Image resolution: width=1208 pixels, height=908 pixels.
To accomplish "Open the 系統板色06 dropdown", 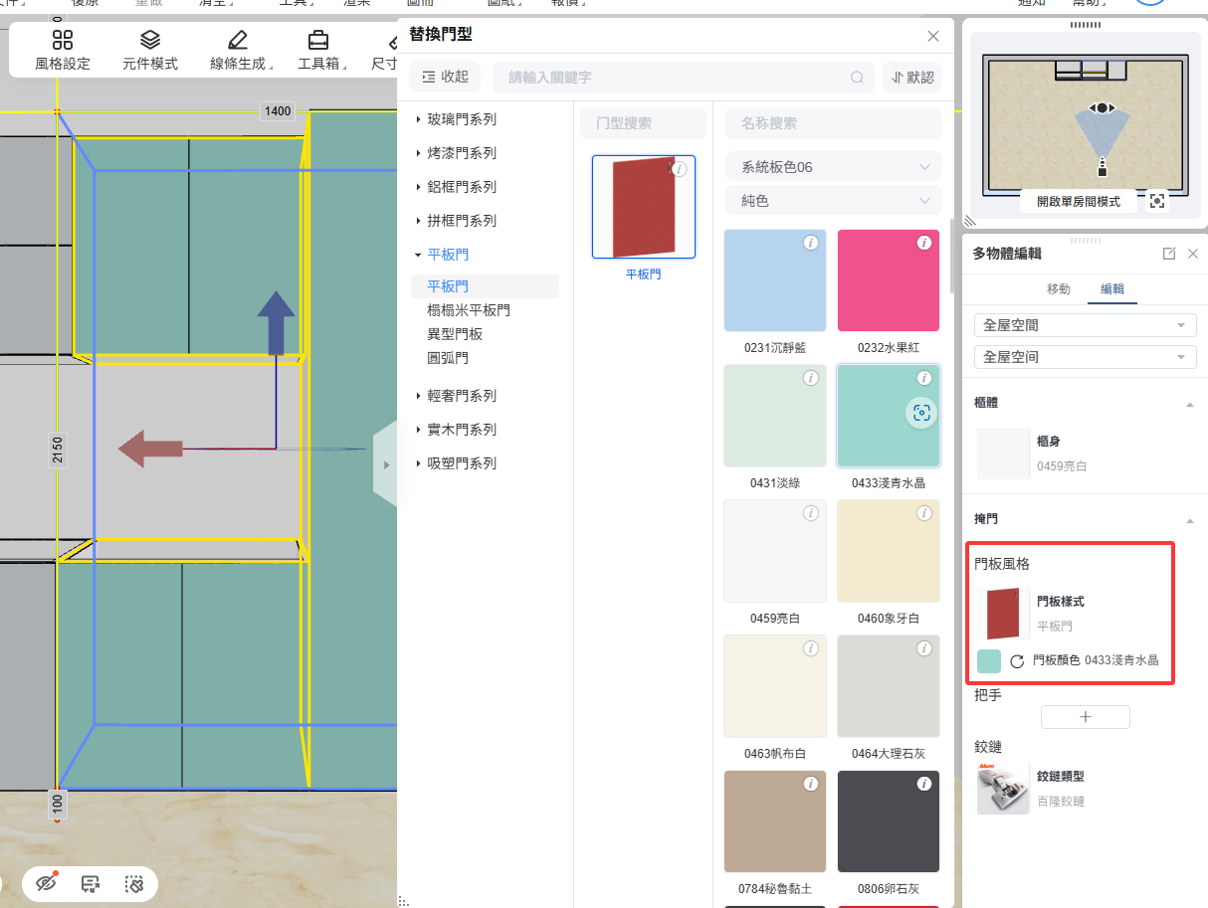I will (x=833, y=167).
